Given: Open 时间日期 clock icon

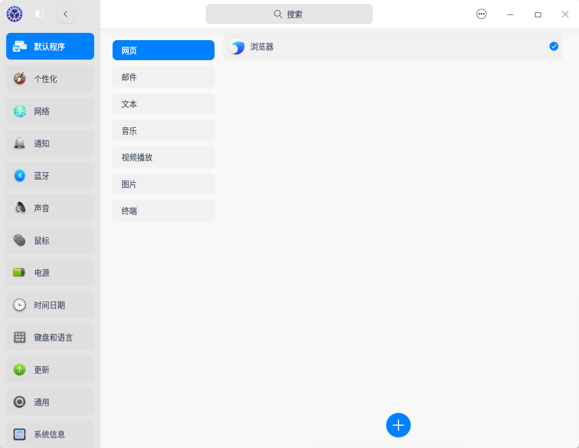Looking at the screenshot, I should pyautogui.click(x=20, y=305).
